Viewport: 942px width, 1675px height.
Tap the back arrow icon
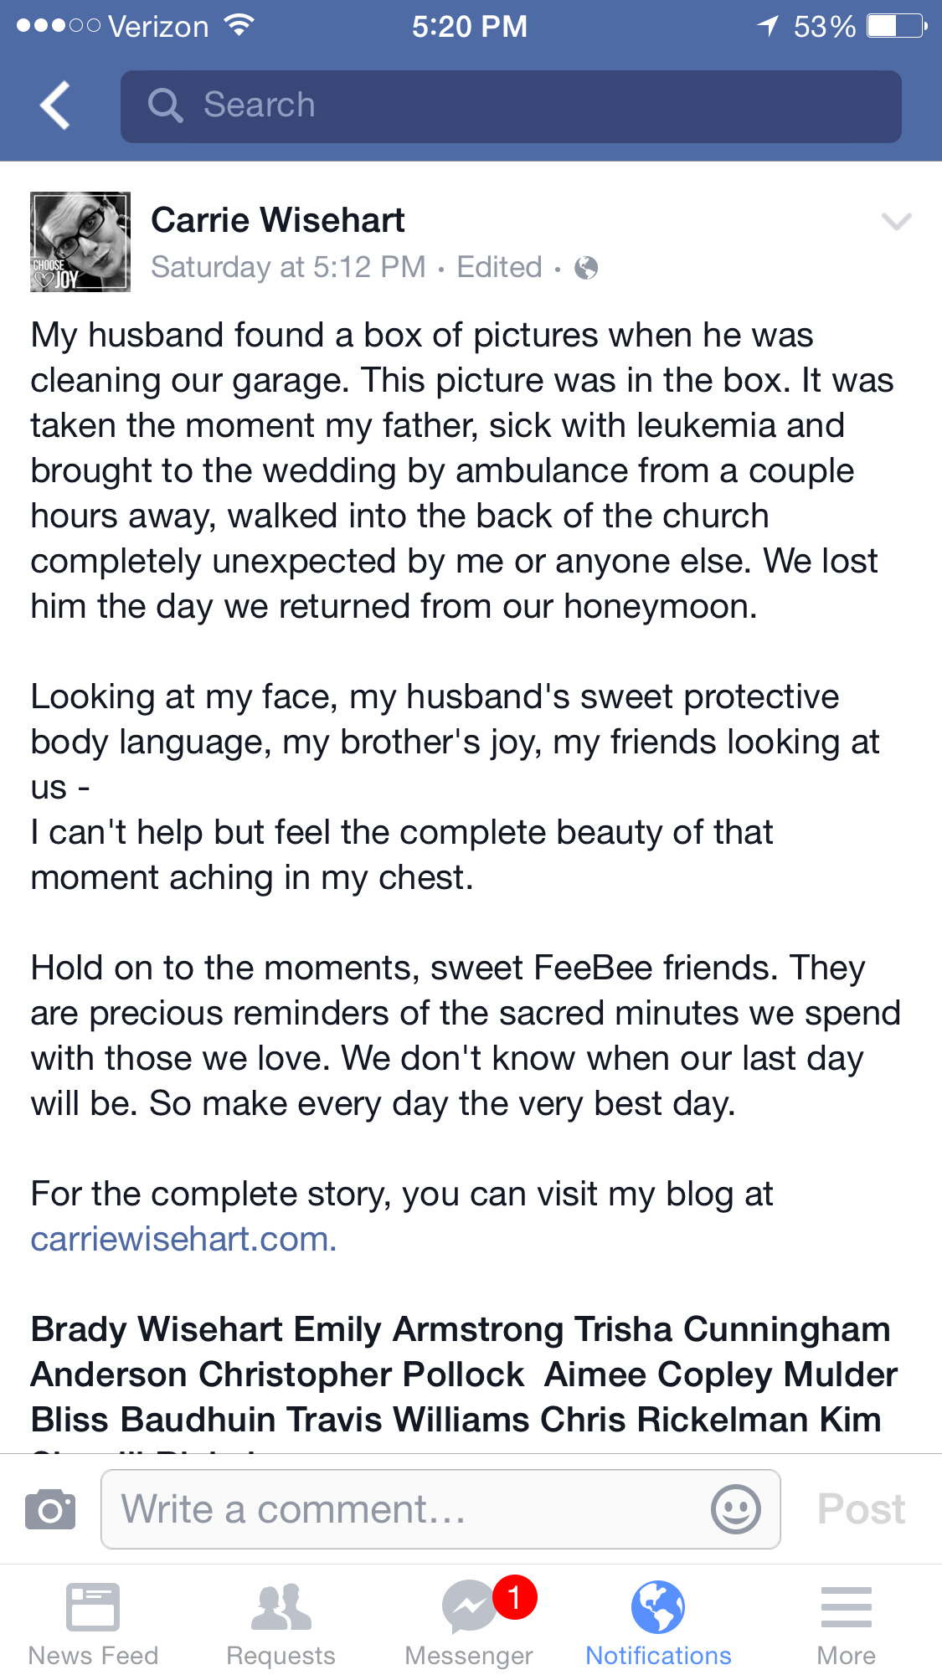pyautogui.click(x=55, y=105)
